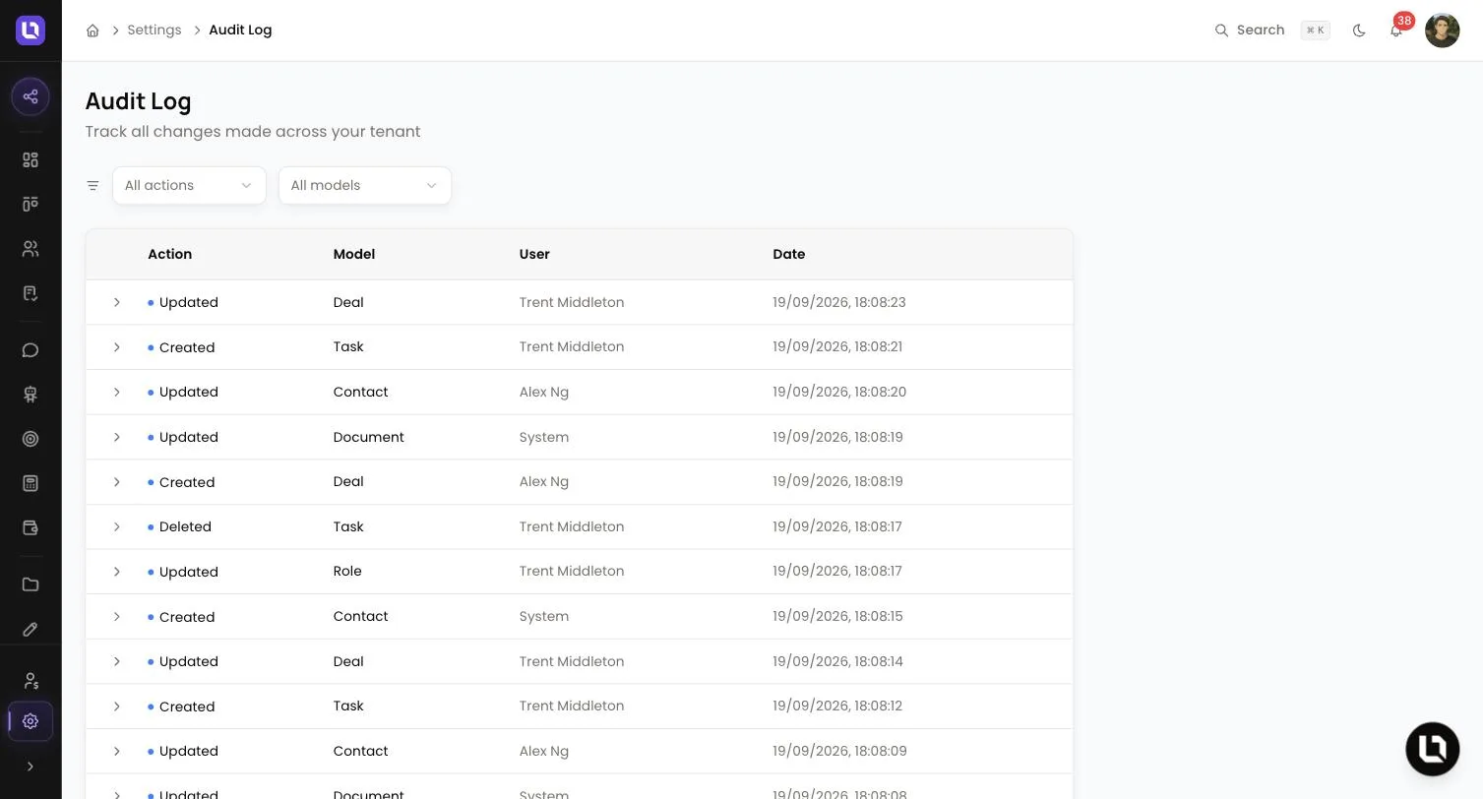The image size is (1483, 799).
Task: Expand the Updated Deal row at 18:08:23
Action: [x=116, y=302]
